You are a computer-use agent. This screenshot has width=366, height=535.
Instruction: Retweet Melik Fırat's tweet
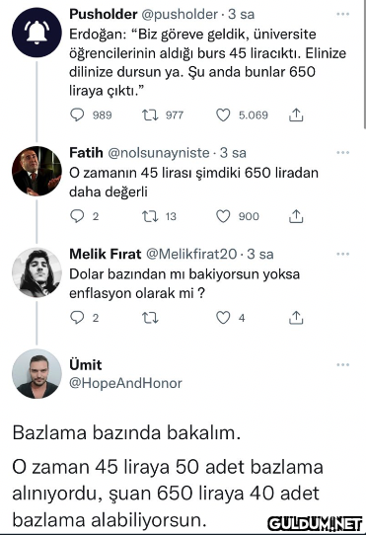pos(150,318)
